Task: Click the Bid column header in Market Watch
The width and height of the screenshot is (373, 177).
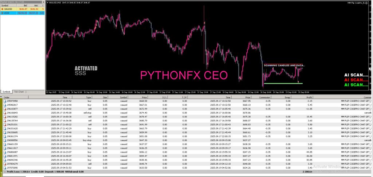Action: [23, 5]
